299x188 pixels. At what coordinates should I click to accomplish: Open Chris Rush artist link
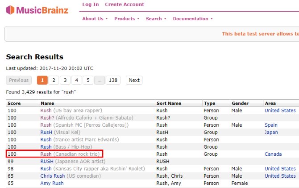tap(53, 176)
